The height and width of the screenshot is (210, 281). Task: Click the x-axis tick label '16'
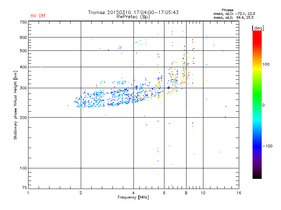pos(239,193)
